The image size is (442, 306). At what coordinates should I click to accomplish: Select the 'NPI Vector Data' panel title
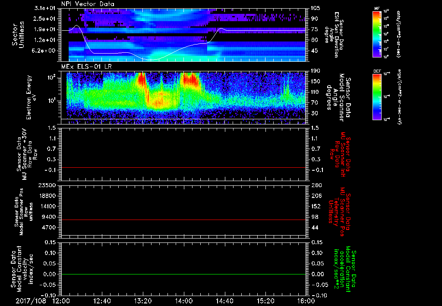(x=88, y=4)
